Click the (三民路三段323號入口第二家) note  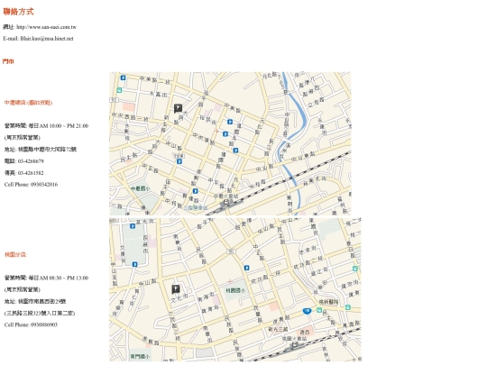(x=40, y=313)
